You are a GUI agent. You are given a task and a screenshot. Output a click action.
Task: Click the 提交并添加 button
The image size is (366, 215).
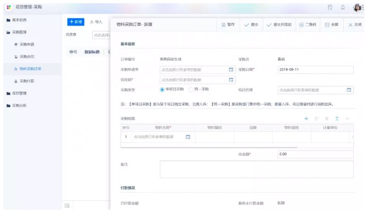(x=279, y=25)
